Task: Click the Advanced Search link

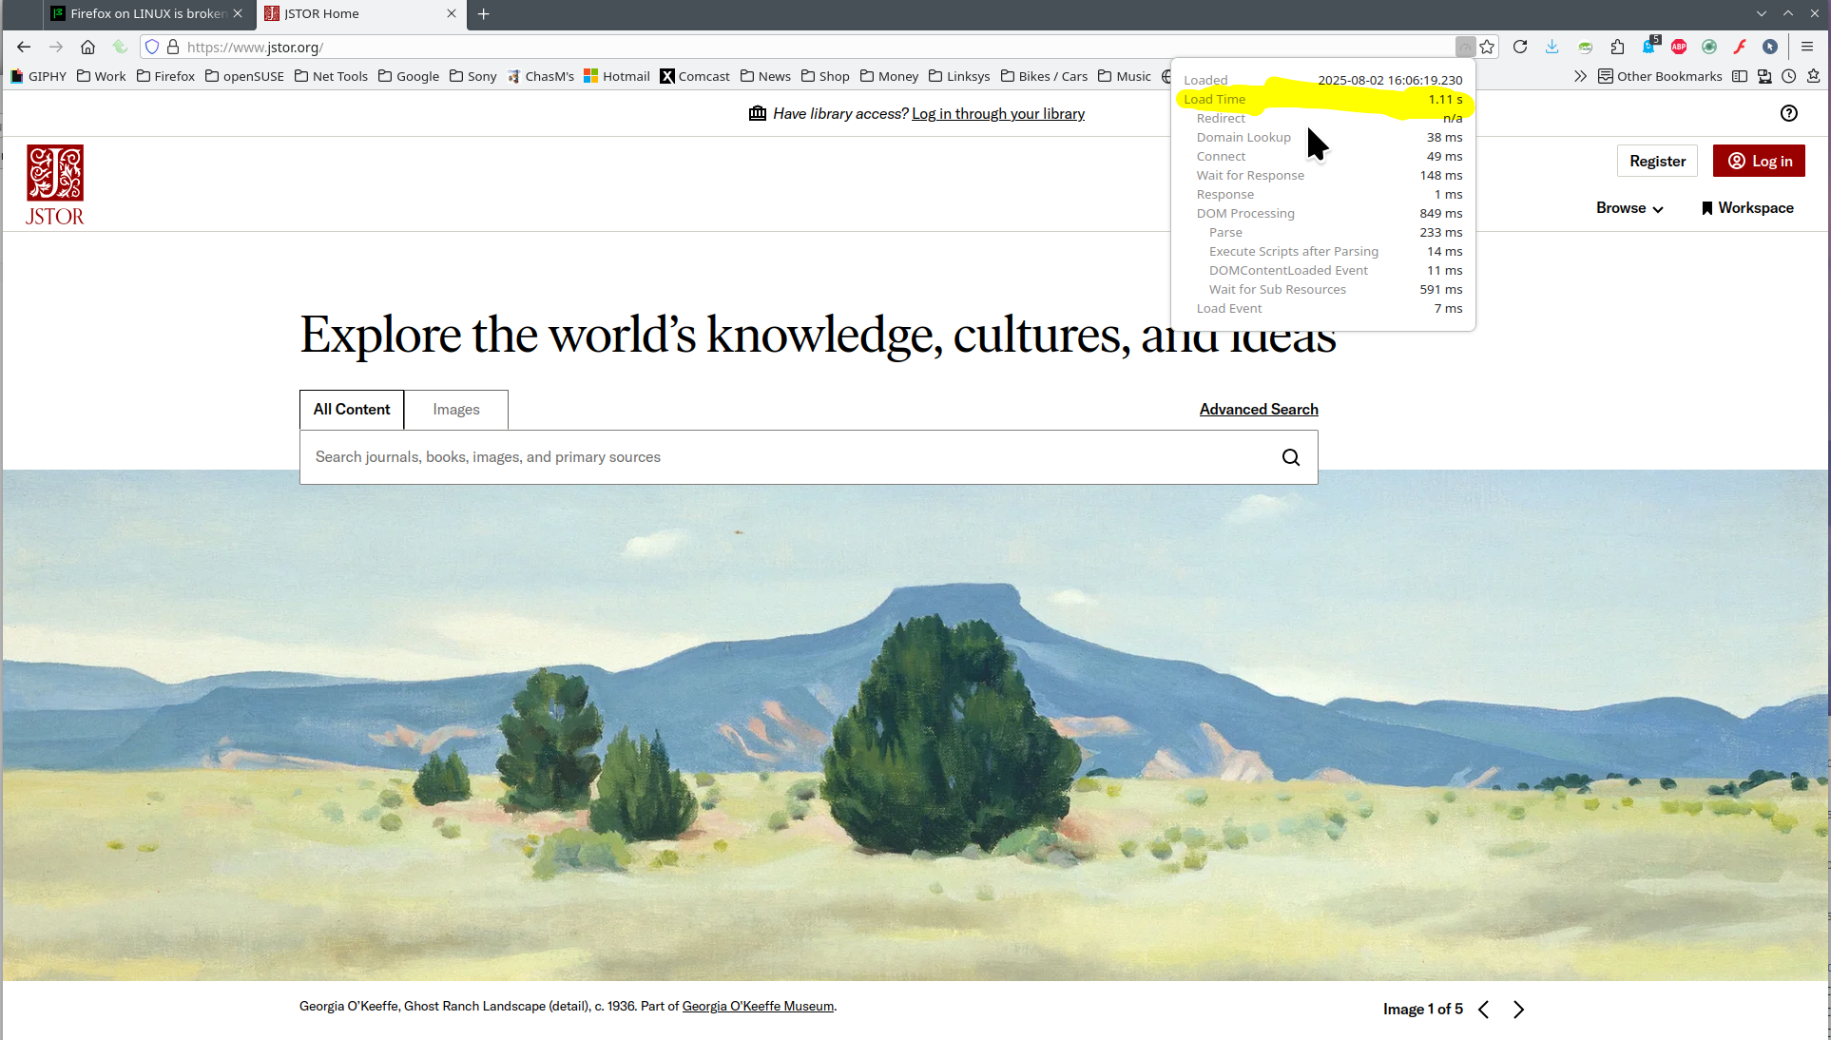Action: 1258,409
